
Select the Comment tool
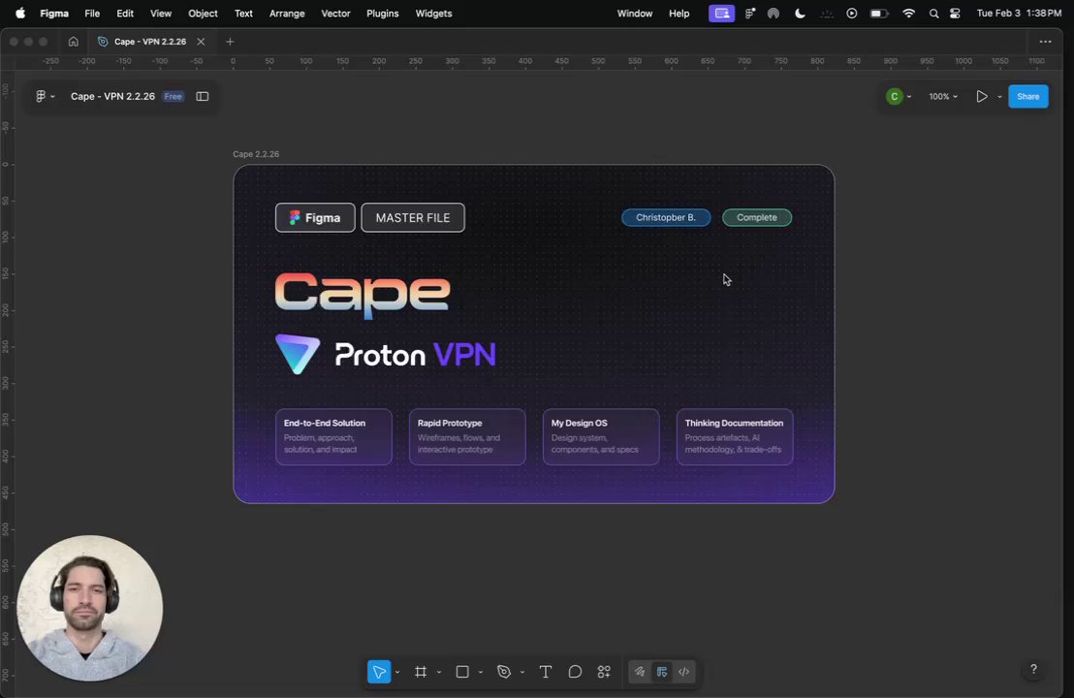click(x=575, y=672)
